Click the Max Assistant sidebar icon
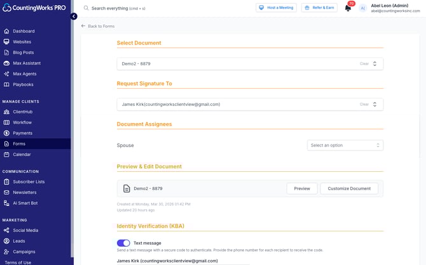 [x=6, y=63]
